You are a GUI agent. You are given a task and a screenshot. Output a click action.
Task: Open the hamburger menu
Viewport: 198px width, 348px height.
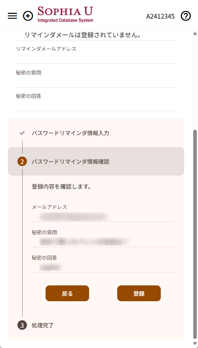(x=12, y=16)
